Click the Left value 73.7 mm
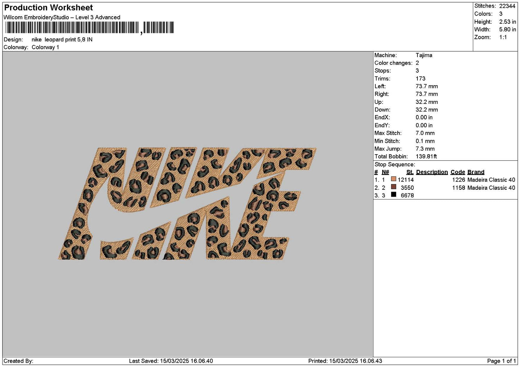The width and height of the screenshot is (520, 367). [427, 86]
